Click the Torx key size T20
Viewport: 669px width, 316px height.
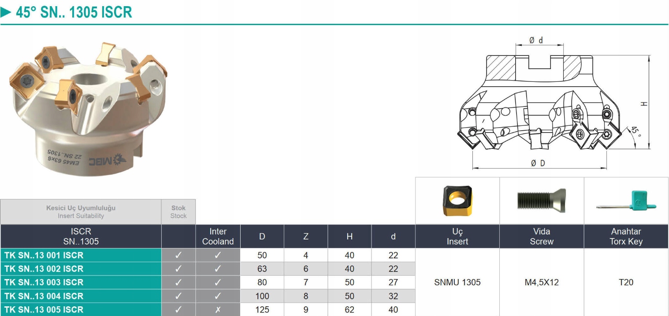pos(626,283)
